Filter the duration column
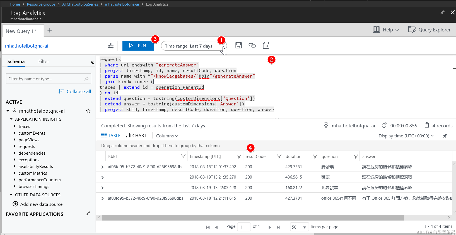Image resolution: width=456 pixels, height=235 pixels. coord(315,156)
